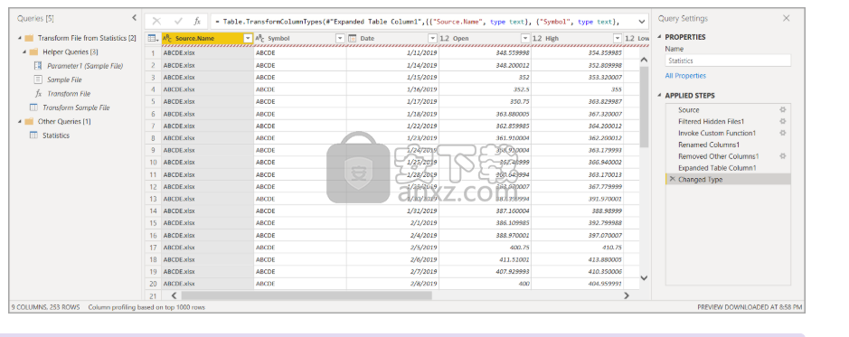Viewport: 849px width, 337px height.
Task: Collapse the APPLIED STEPS section
Action: (x=660, y=96)
